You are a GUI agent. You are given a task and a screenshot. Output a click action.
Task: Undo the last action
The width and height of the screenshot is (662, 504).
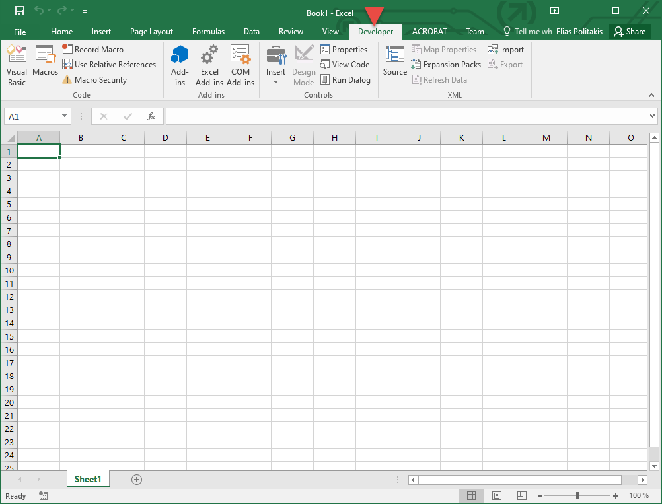coord(39,11)
